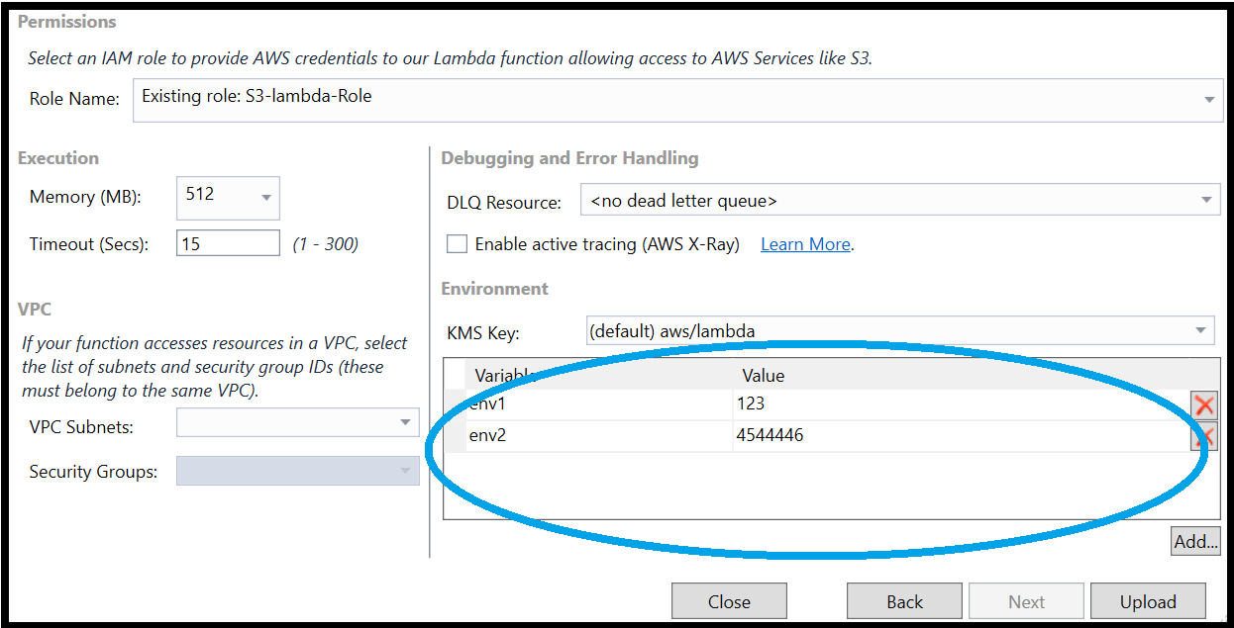Image resolution: width=1234 pixels, height=628 pixels.
Task: Enable active tracing (AWS X-Ray) checkbox
Action: (x=457, y=244)
